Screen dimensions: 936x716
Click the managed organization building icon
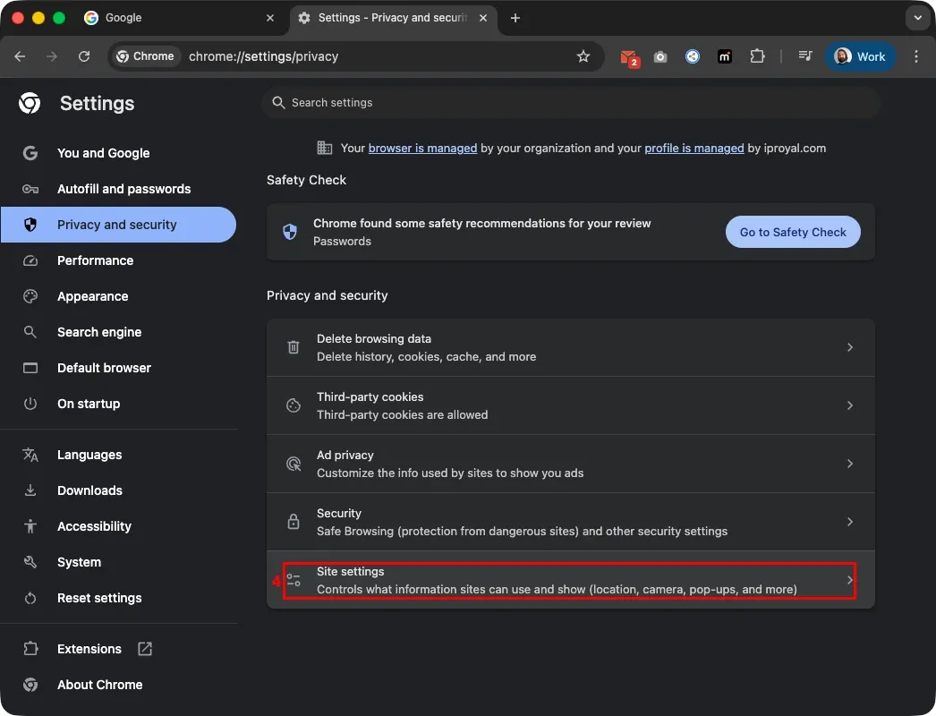(324, 148)
